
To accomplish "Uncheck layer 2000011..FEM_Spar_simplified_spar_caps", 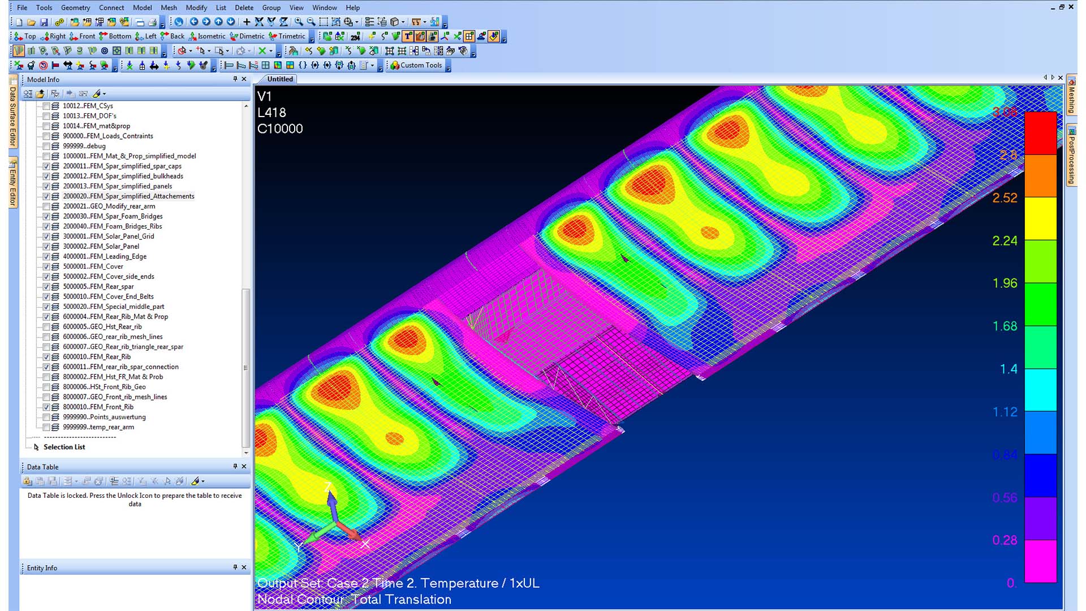I will 47,166.
